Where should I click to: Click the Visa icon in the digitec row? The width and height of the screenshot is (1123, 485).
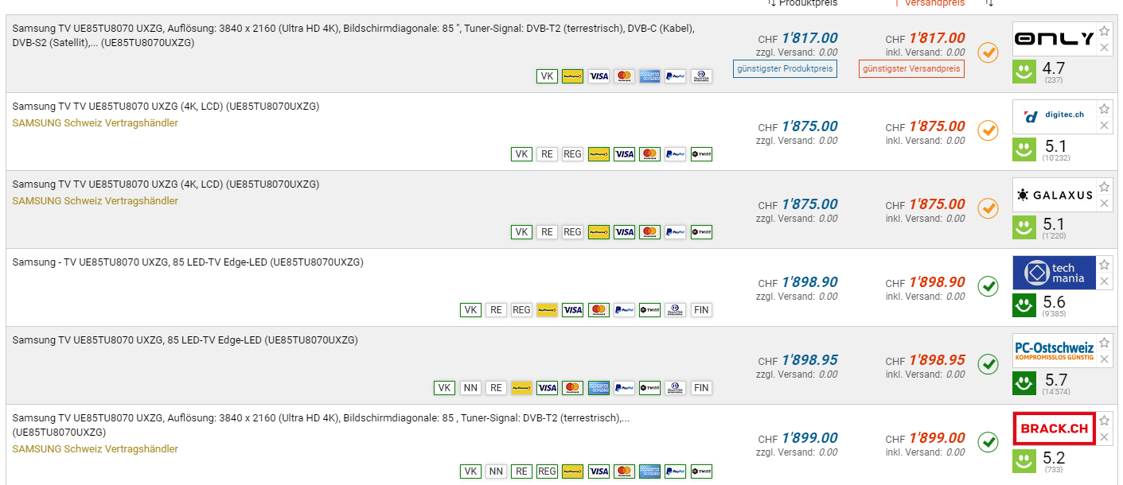(624, 154)
